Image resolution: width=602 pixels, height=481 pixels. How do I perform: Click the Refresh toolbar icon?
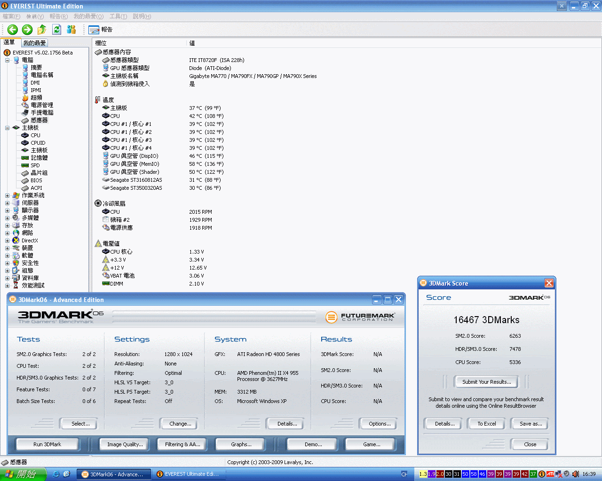[56, 30]
